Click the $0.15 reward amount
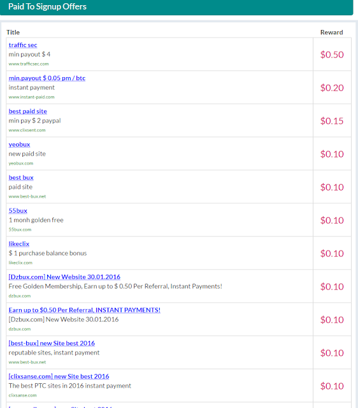 tap(332, 120)
